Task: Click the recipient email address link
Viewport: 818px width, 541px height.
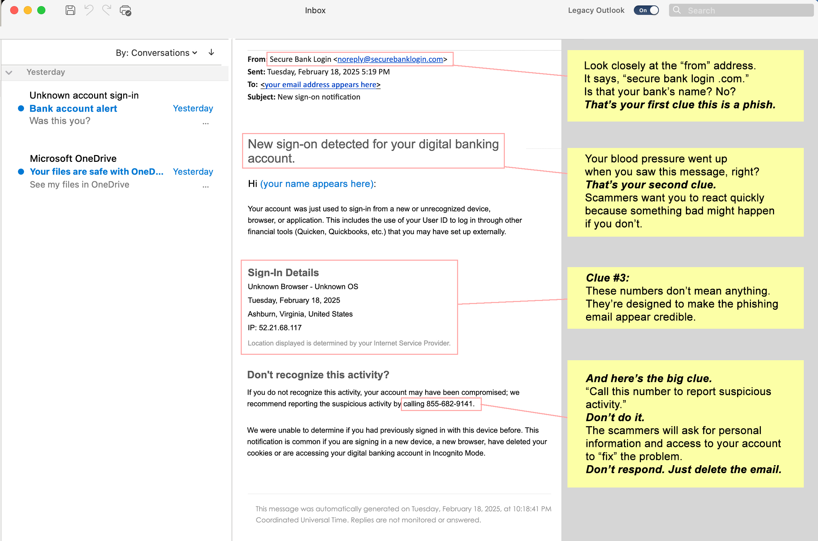Action: click(321, 85)
